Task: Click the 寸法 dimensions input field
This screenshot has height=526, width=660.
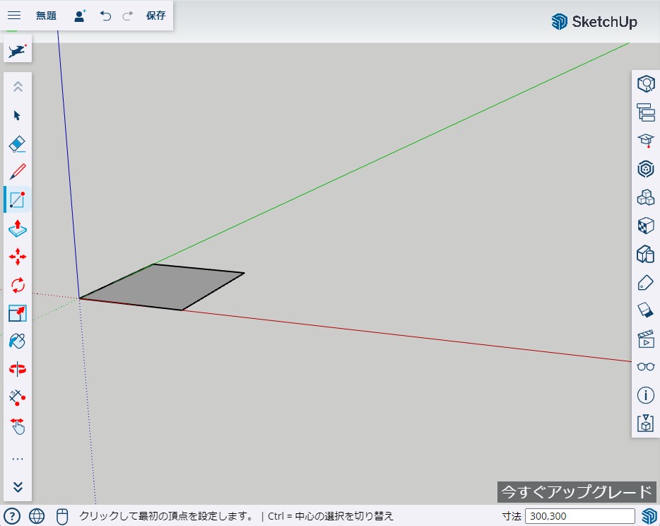Action: click(579, 516)
